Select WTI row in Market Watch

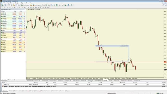point(13,39)
